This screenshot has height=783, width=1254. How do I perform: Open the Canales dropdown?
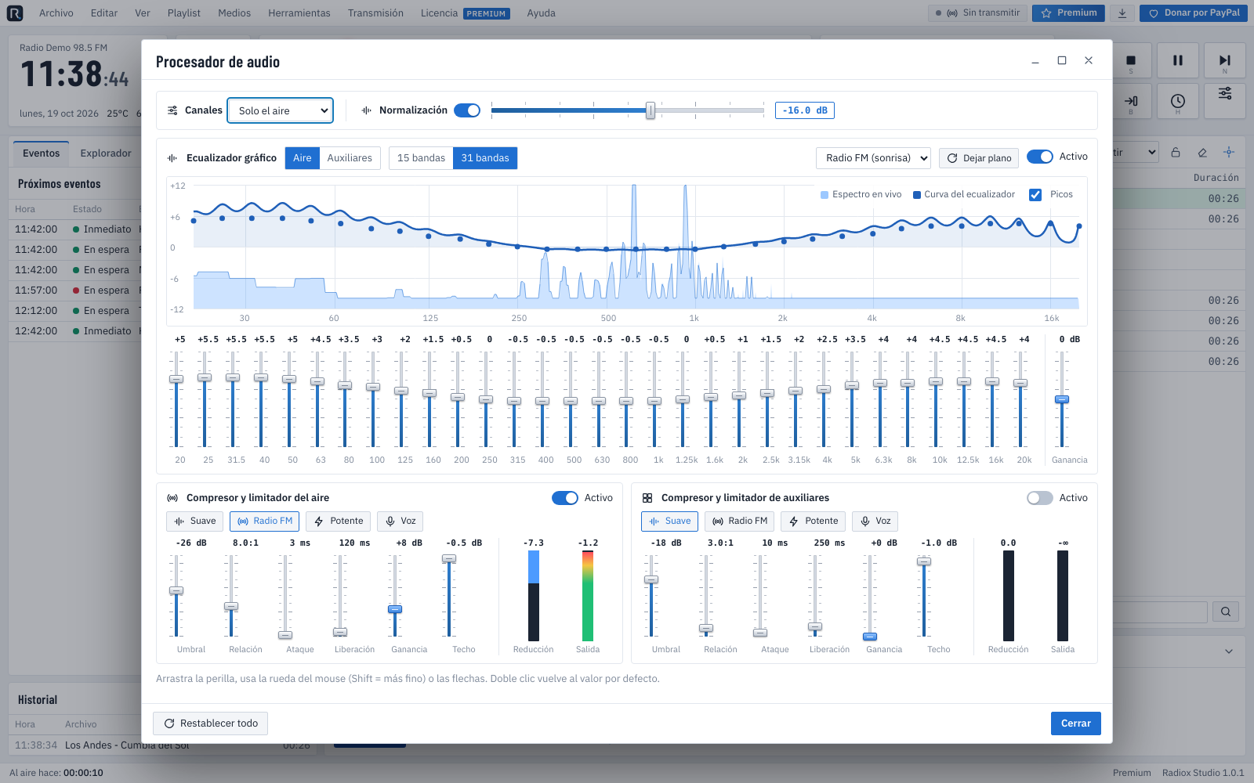coord(281,110)
